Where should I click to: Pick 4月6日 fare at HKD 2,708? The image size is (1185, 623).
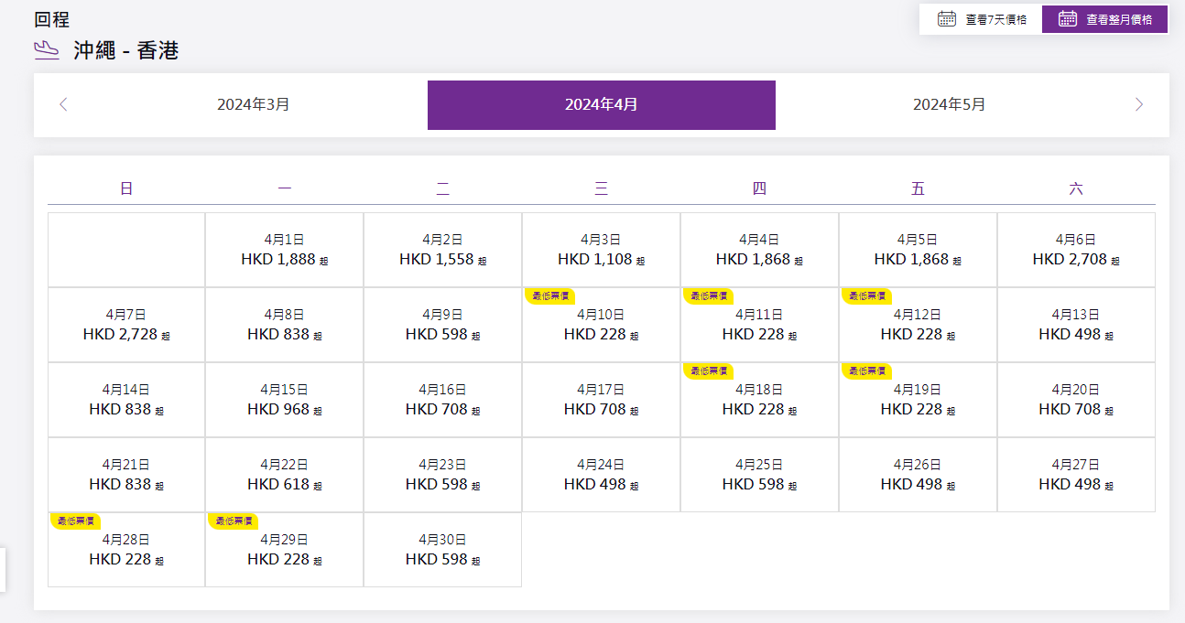pyautogui.click(x=1076, y=250)
